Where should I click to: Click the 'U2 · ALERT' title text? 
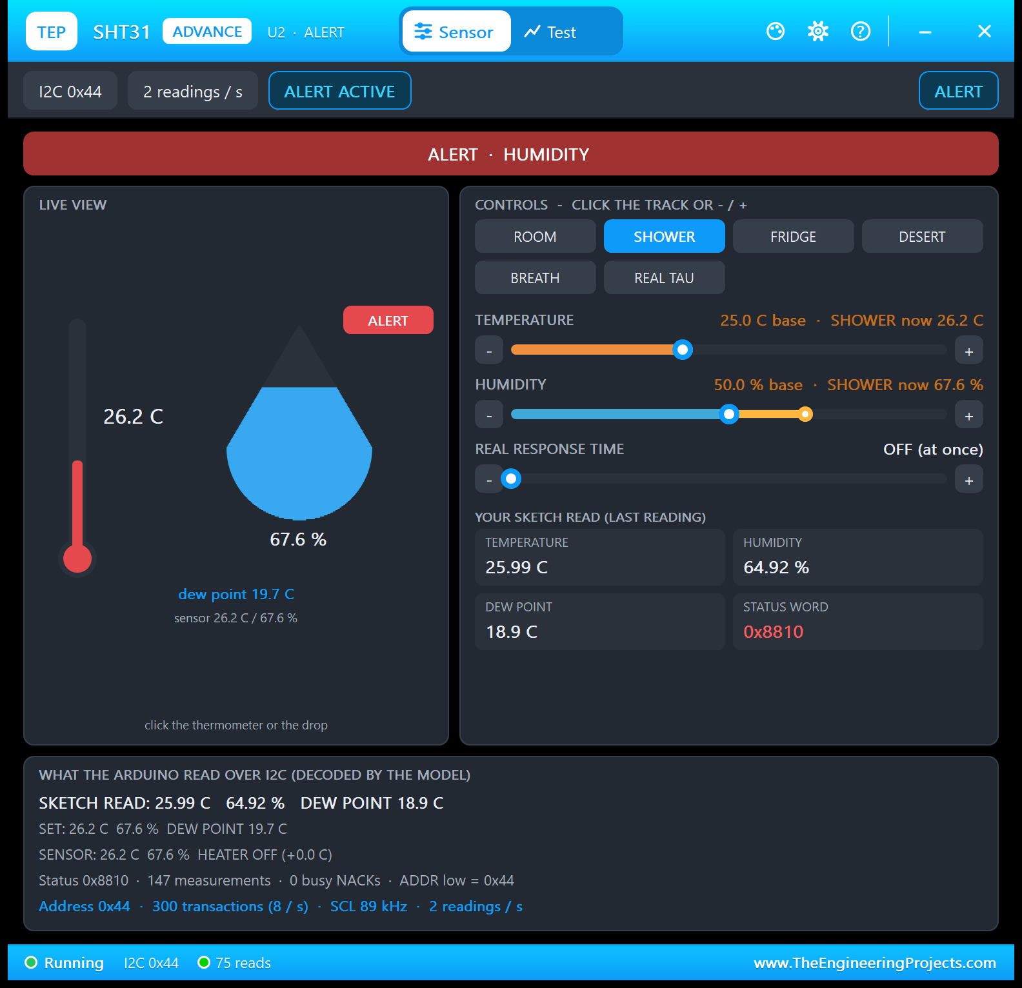(306, 32)
